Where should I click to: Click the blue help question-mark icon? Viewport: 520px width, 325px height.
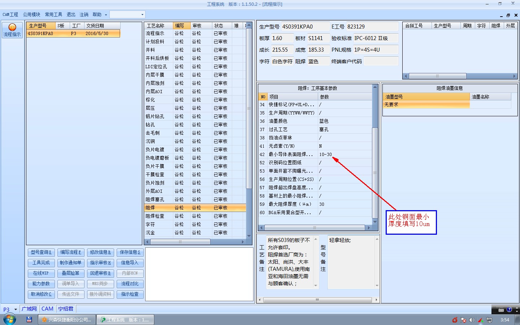[x=509, y=309]
